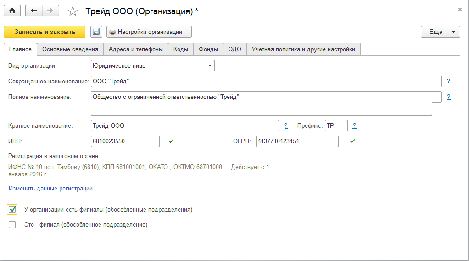Select the Учетная политика и другие настройки tab
The width and height of the screenshot is (469, 261).
(303, 49)
